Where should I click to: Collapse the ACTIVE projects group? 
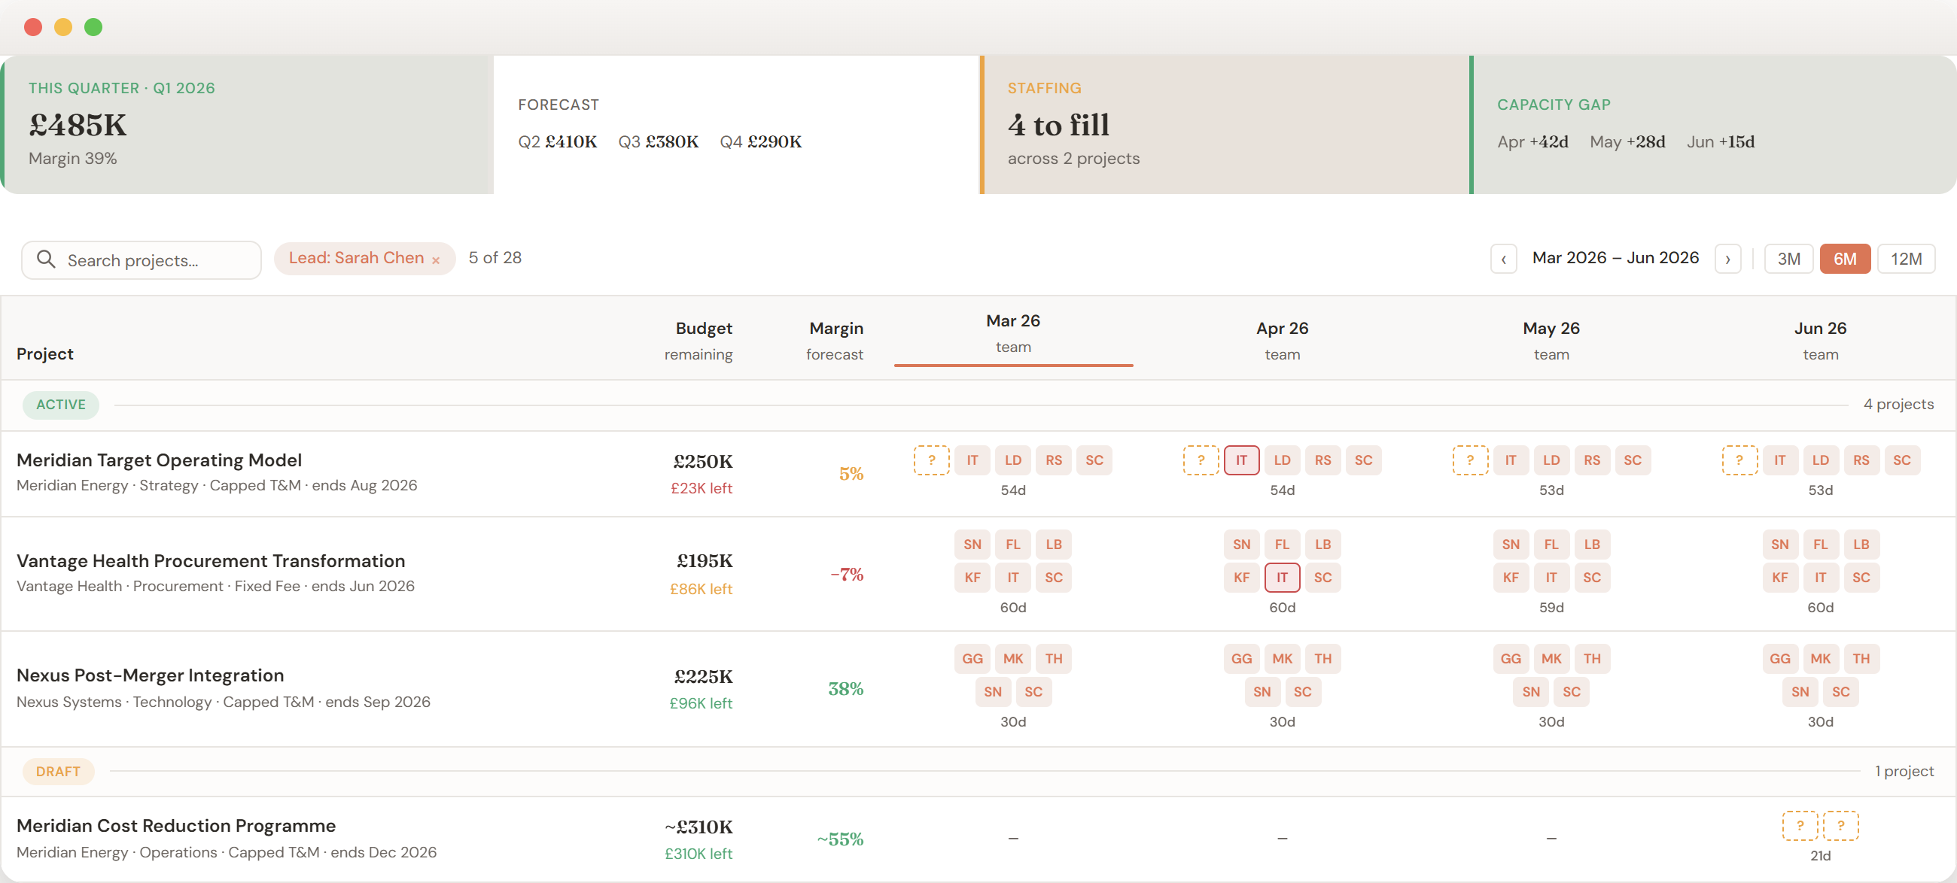coord(61,405)
